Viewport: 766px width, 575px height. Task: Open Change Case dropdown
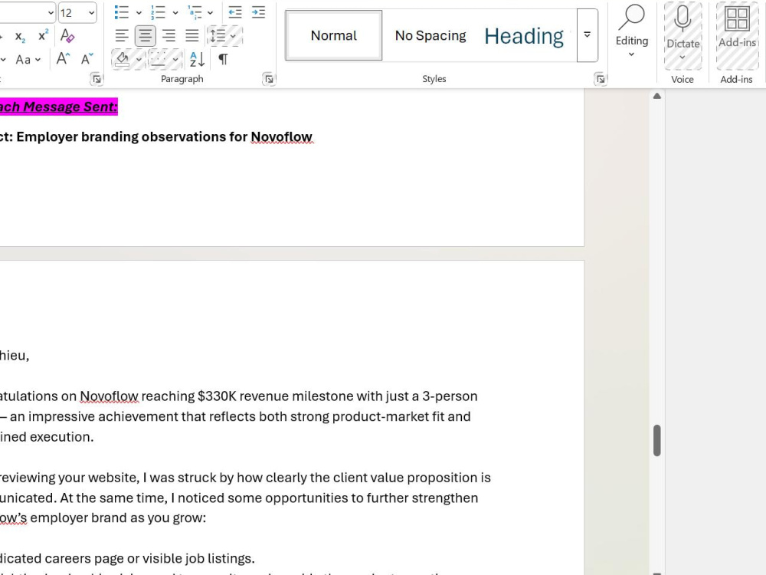tap(28, 60)
